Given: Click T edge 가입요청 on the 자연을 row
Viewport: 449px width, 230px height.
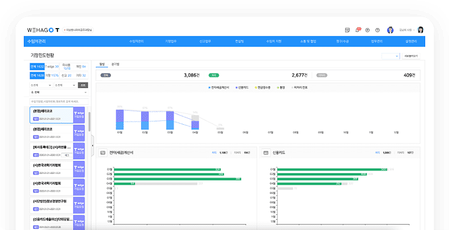Looking at the screenshot, I should coord(79,151).
